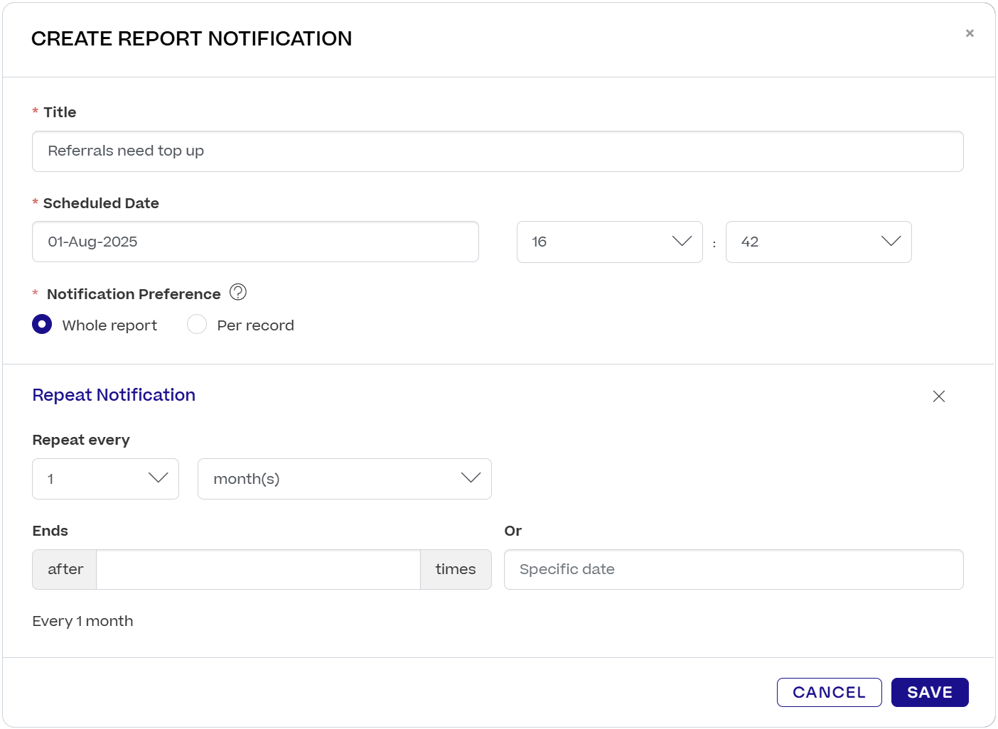
Task: Expand the repeat interval dropdown showing 1
Action: (x=105, y=478)
